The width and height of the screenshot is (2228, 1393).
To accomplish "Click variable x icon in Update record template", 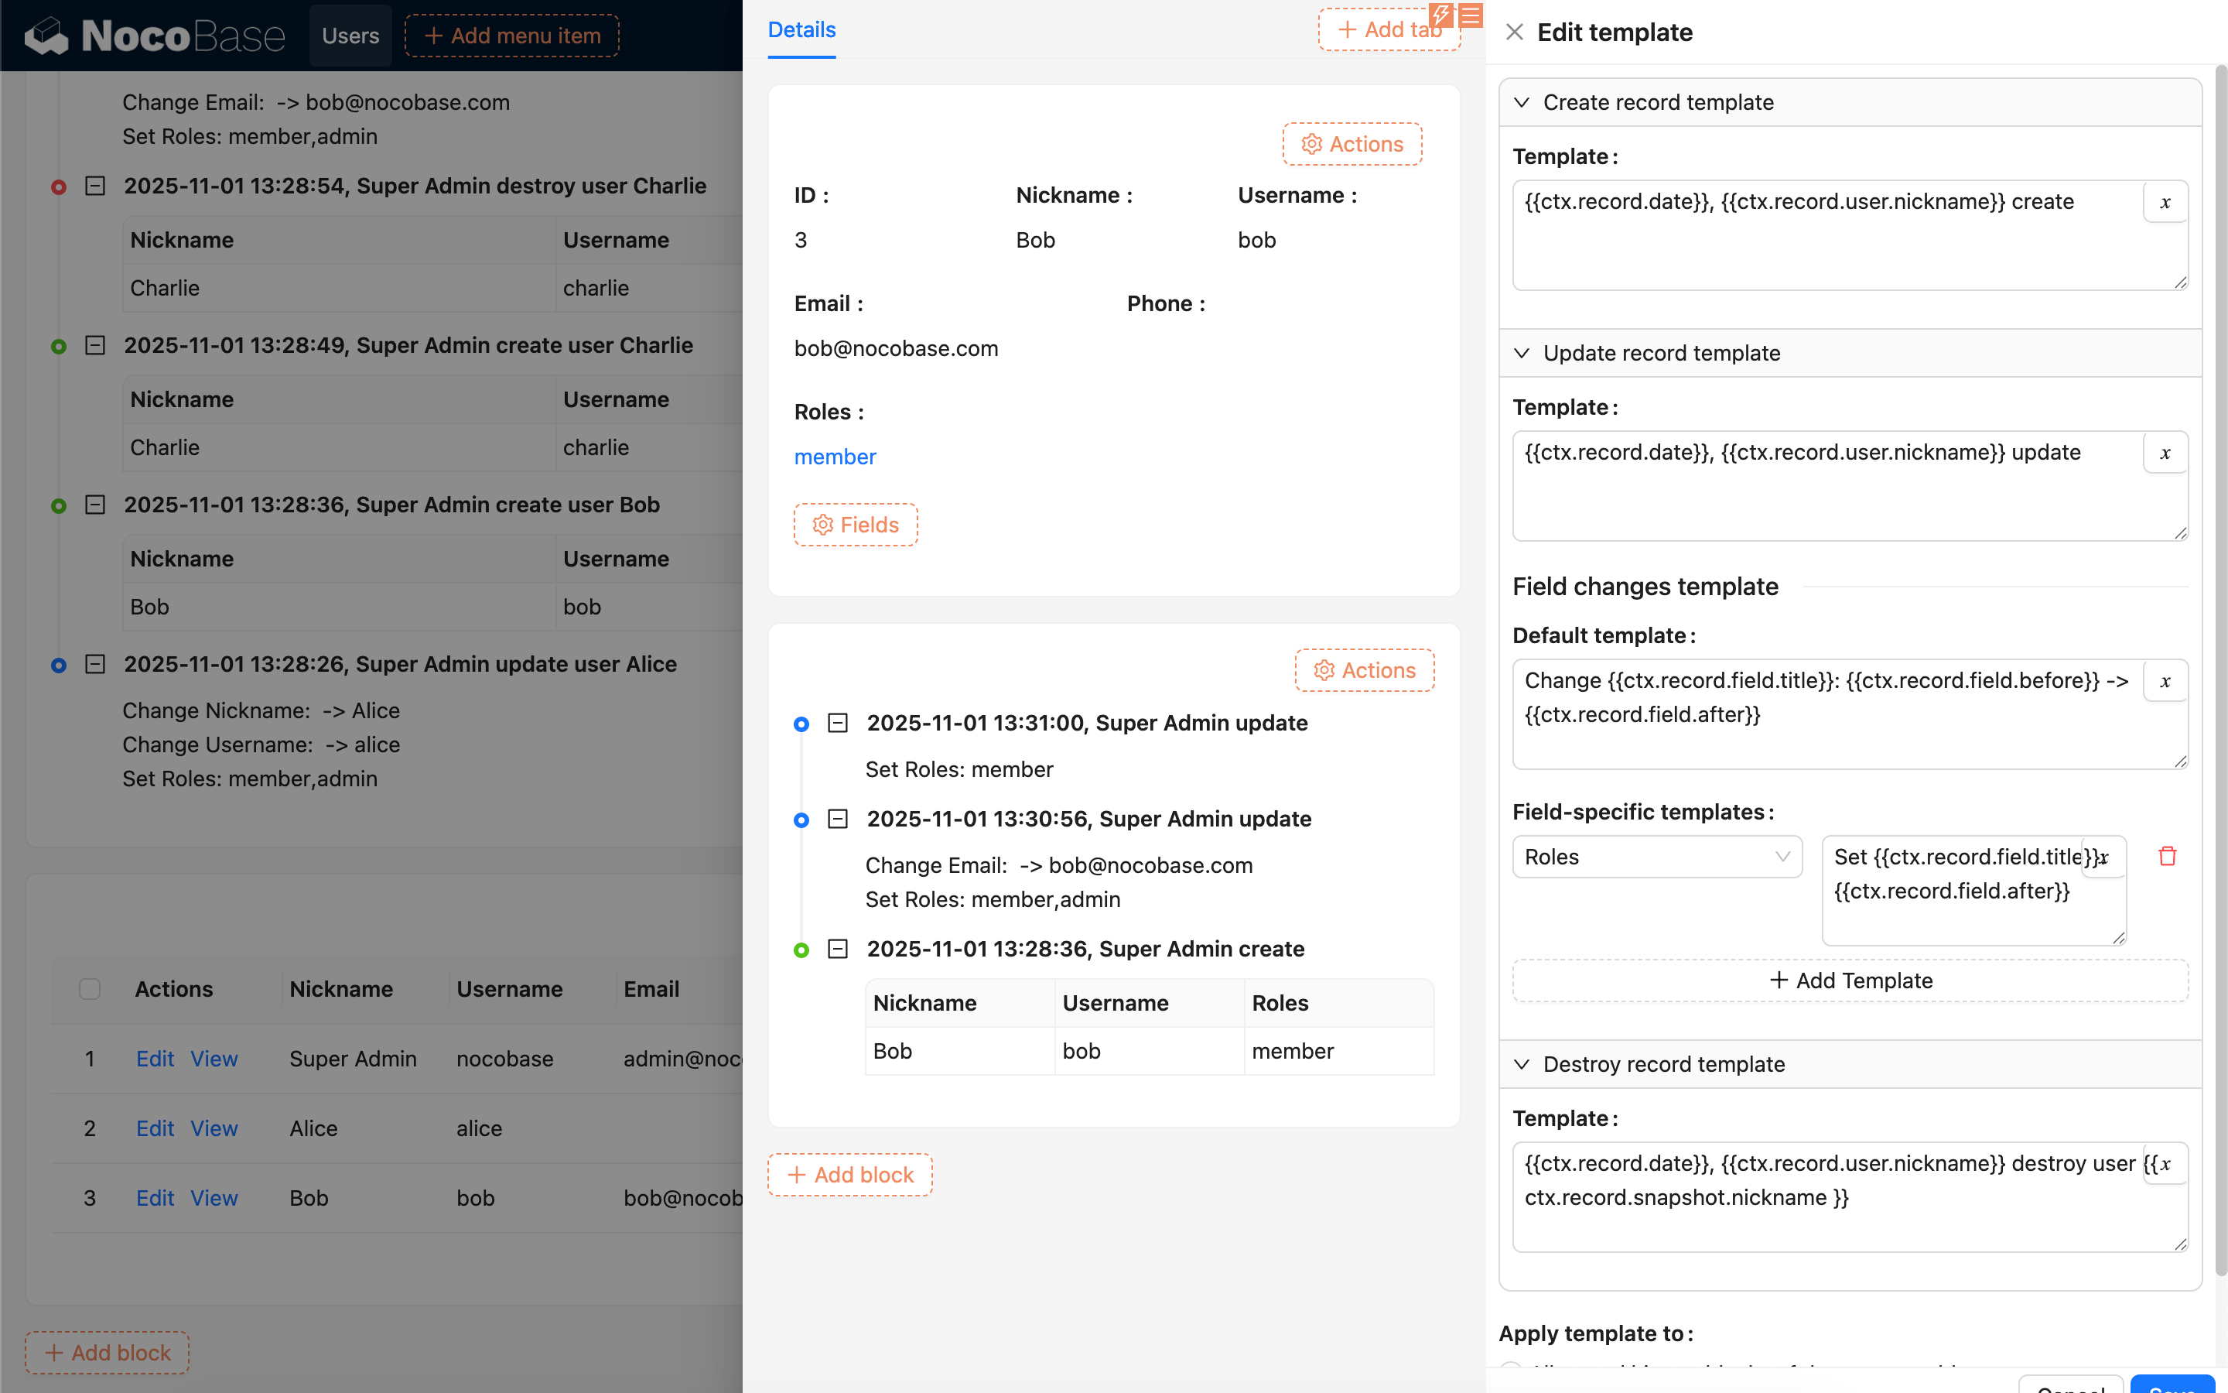I will 2165,453.
